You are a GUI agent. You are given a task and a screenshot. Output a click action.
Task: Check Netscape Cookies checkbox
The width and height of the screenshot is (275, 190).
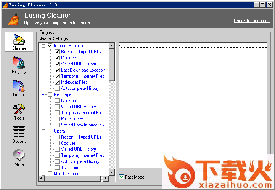[x=57, y=101]
